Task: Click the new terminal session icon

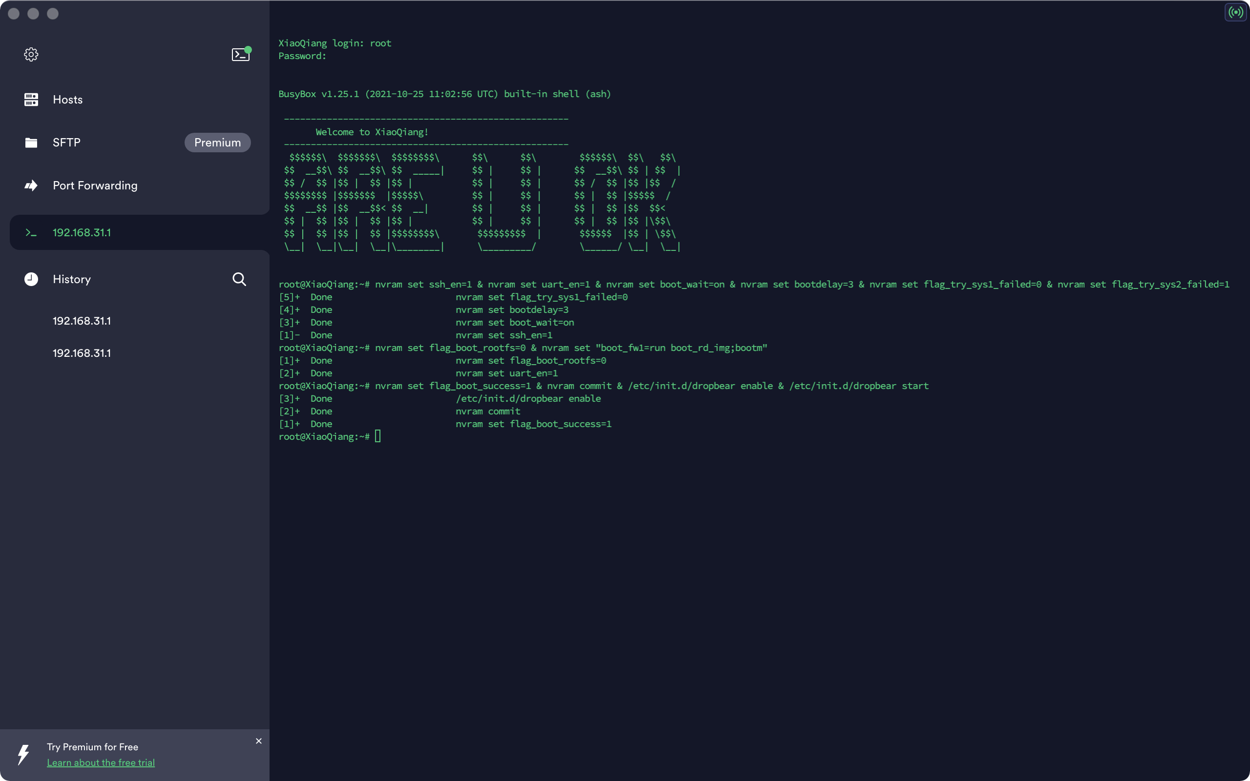Action: (x=240, y=54)
